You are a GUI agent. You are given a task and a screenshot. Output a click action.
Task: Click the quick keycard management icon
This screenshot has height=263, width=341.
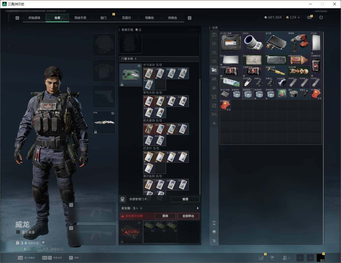(x=122, y=199)
